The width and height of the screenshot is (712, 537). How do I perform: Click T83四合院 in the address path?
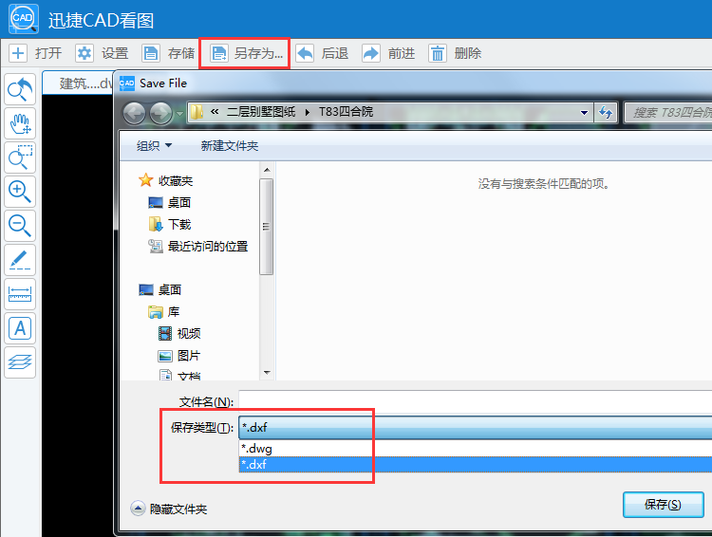pos(346,112)
